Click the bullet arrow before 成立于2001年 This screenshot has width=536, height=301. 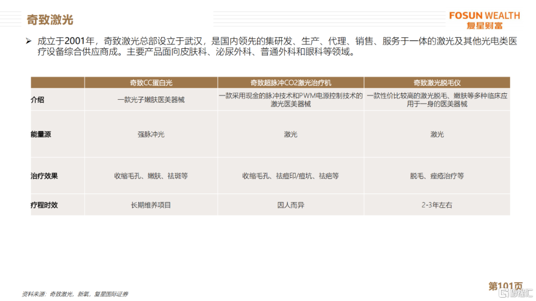click(x=29, y=41)
